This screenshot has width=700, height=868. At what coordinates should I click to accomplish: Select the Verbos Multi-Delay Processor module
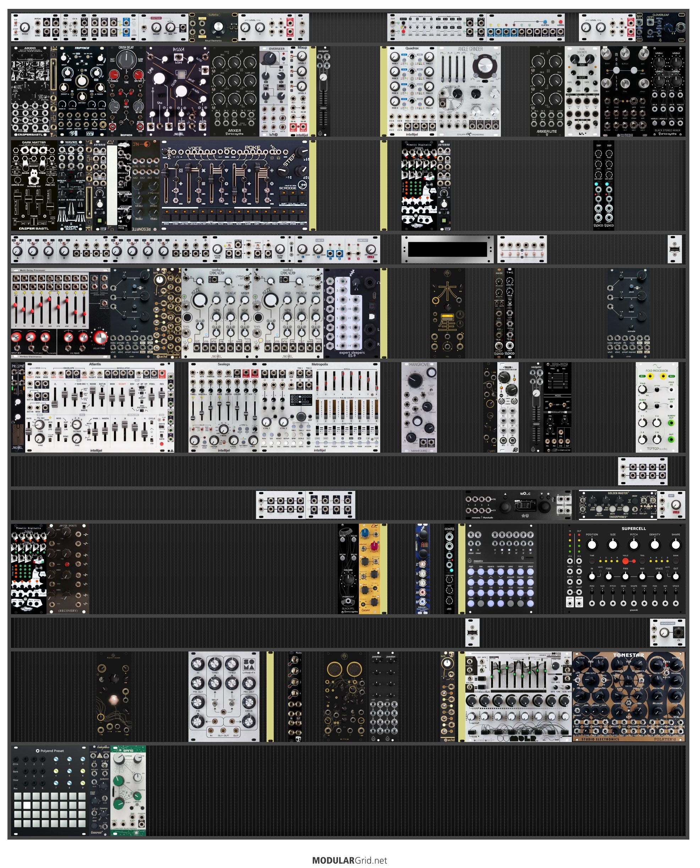pos(60,313)
